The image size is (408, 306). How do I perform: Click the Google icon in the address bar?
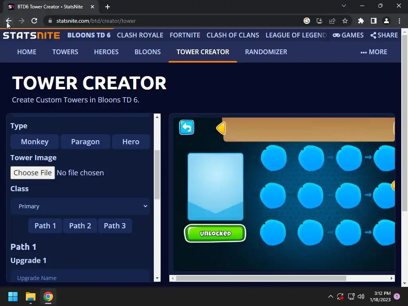[x=307, y=21]
